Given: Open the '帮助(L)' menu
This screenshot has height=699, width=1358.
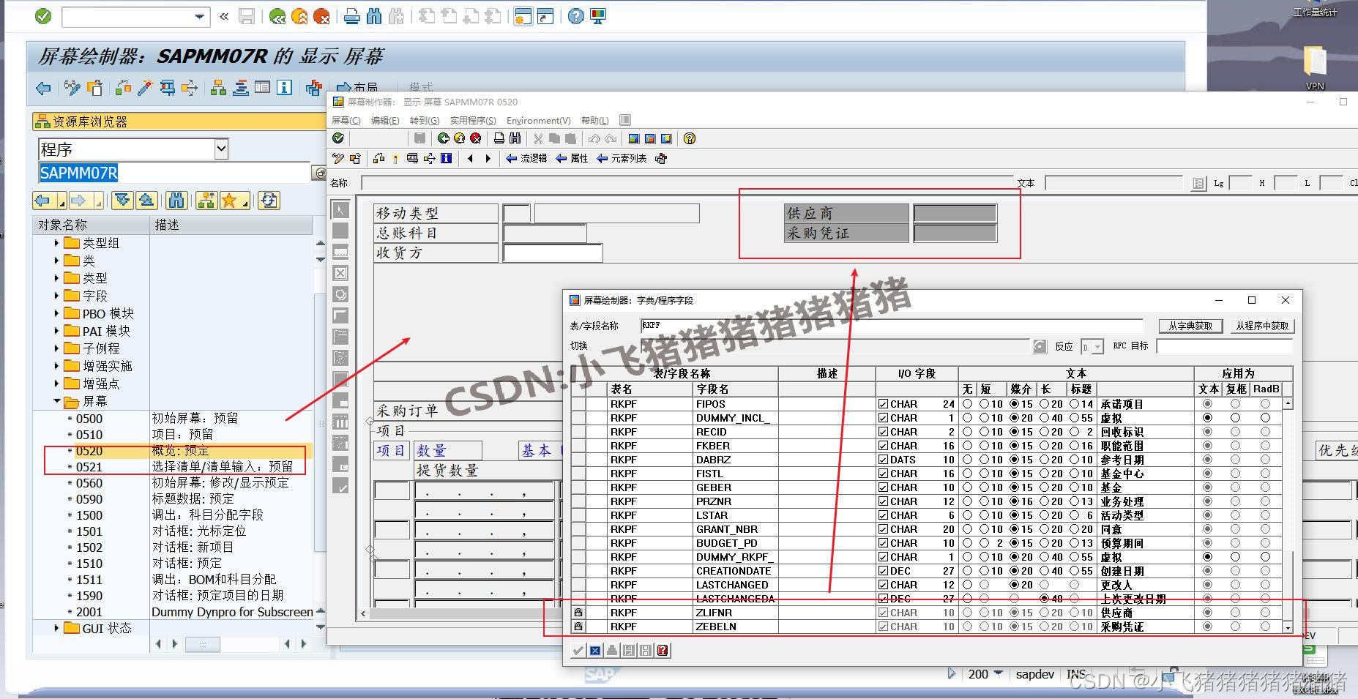Looking at the screenshot, I should (594, 120).
